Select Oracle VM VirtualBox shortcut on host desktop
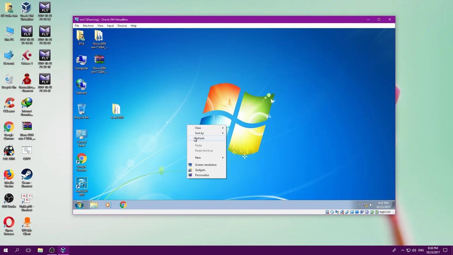The height and width of the screenshot is (255, 453). (27, 11)
